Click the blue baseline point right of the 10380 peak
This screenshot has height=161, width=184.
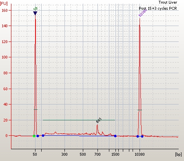coord(142,136)
